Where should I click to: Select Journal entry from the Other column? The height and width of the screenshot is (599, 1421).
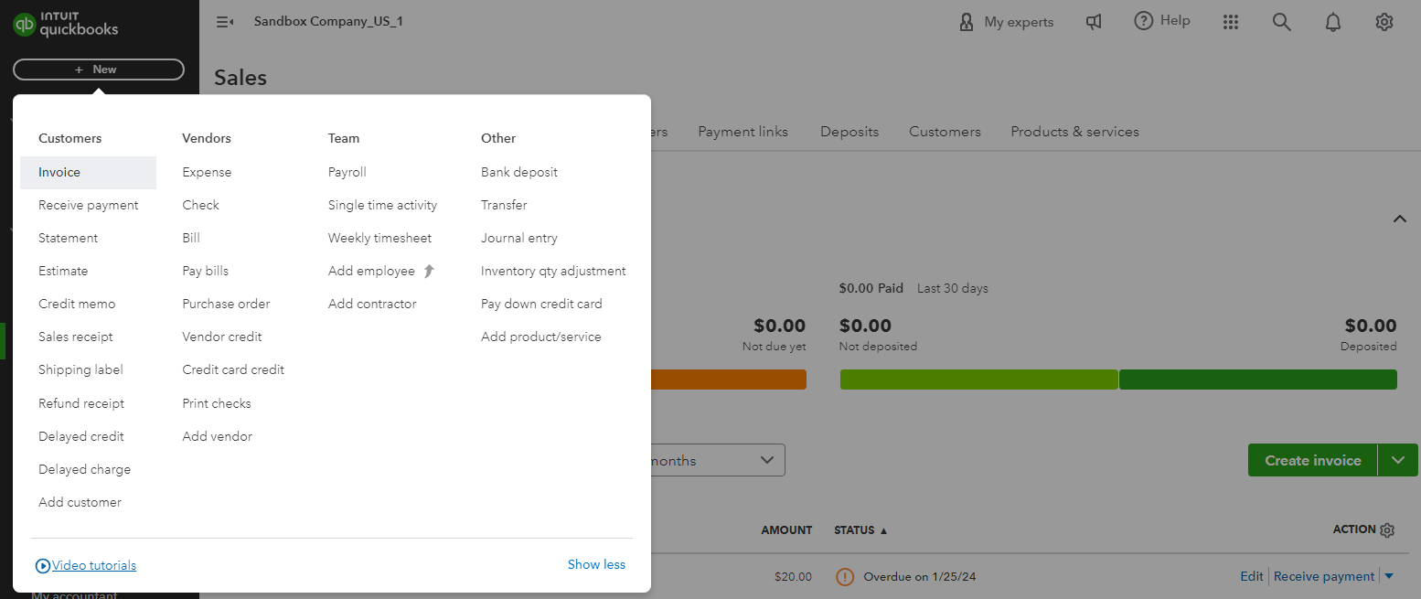[x=519, y=237]
